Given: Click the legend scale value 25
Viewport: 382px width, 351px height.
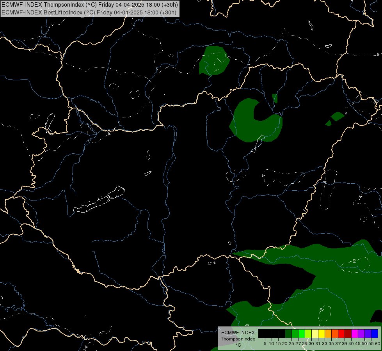Looking at the screenshot, I should tap(291, 344).
